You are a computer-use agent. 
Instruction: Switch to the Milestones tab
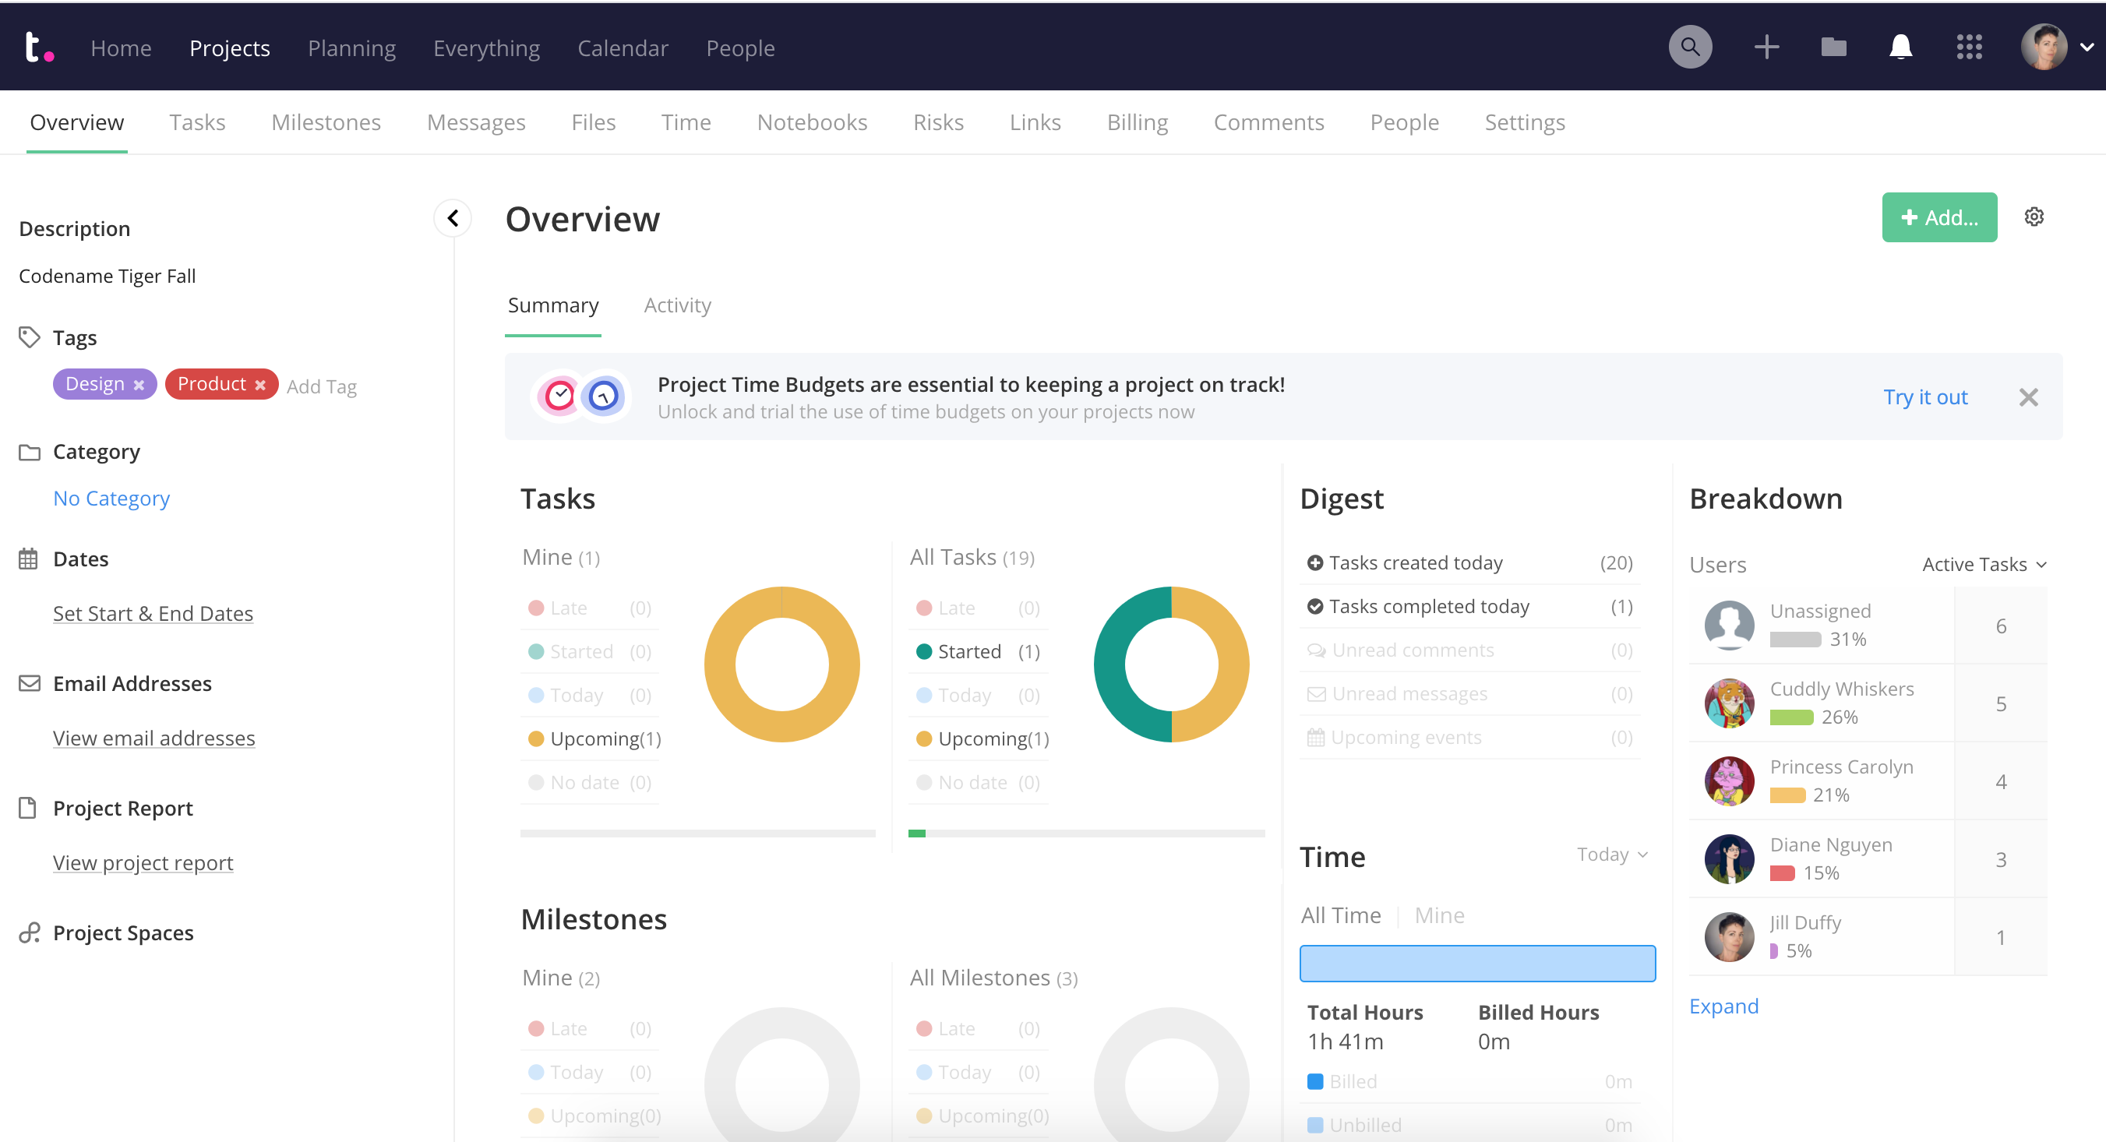(x=326, y=122)
